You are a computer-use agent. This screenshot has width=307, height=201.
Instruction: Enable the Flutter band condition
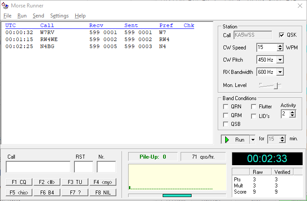254,107
